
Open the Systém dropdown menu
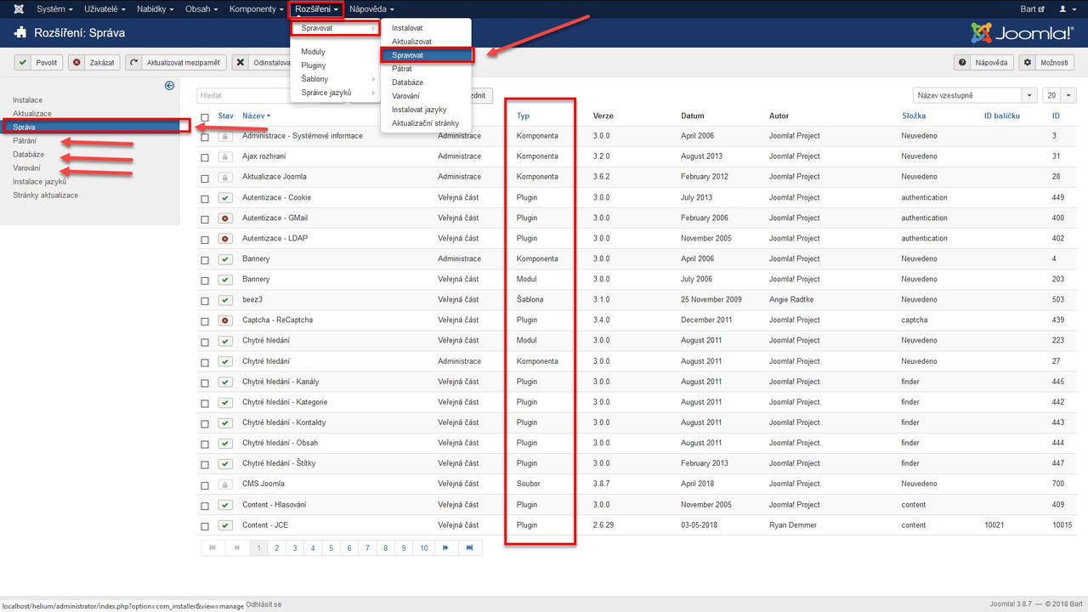[54, 8]
